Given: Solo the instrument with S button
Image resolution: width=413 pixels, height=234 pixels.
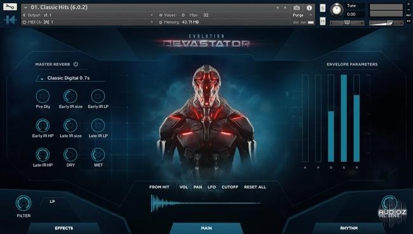Looking at the screenshot, I should pos(323,8).
